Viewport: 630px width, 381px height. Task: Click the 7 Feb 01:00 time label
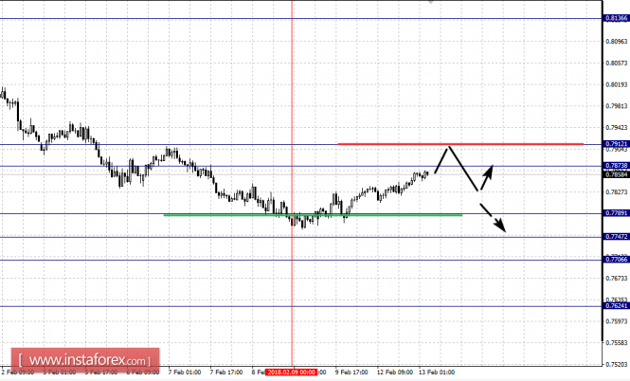(185, 372)
